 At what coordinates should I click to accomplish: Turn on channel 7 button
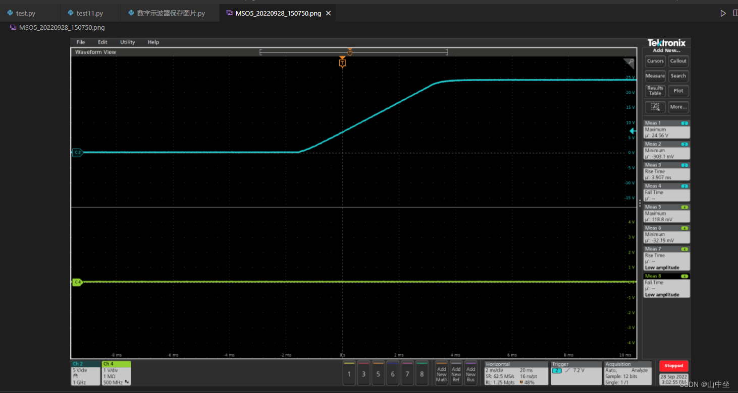tap(407, 373)
